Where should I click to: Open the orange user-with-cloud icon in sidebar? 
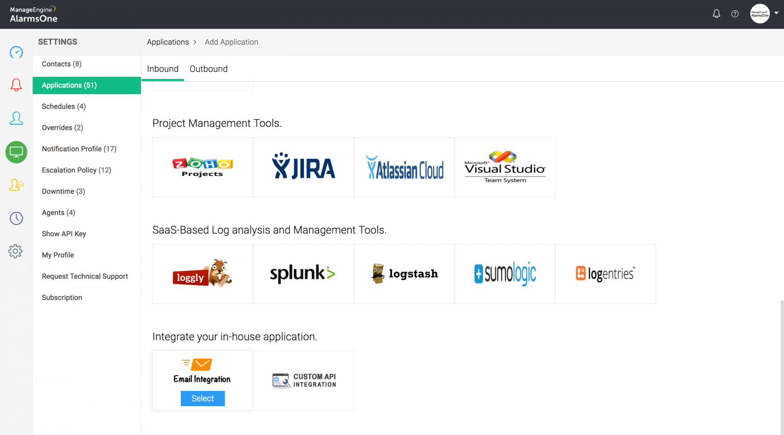coord(16,185)
